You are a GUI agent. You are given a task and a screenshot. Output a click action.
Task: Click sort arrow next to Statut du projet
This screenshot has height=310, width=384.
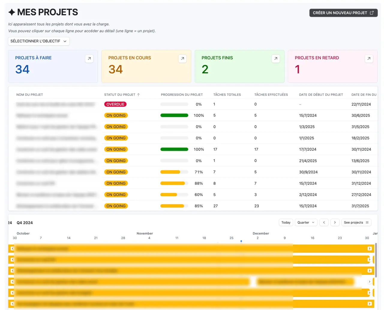(x=138, y=95)
